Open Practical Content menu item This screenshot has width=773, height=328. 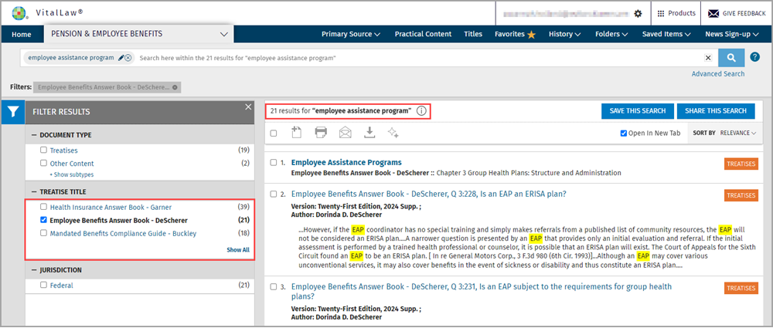423,34
